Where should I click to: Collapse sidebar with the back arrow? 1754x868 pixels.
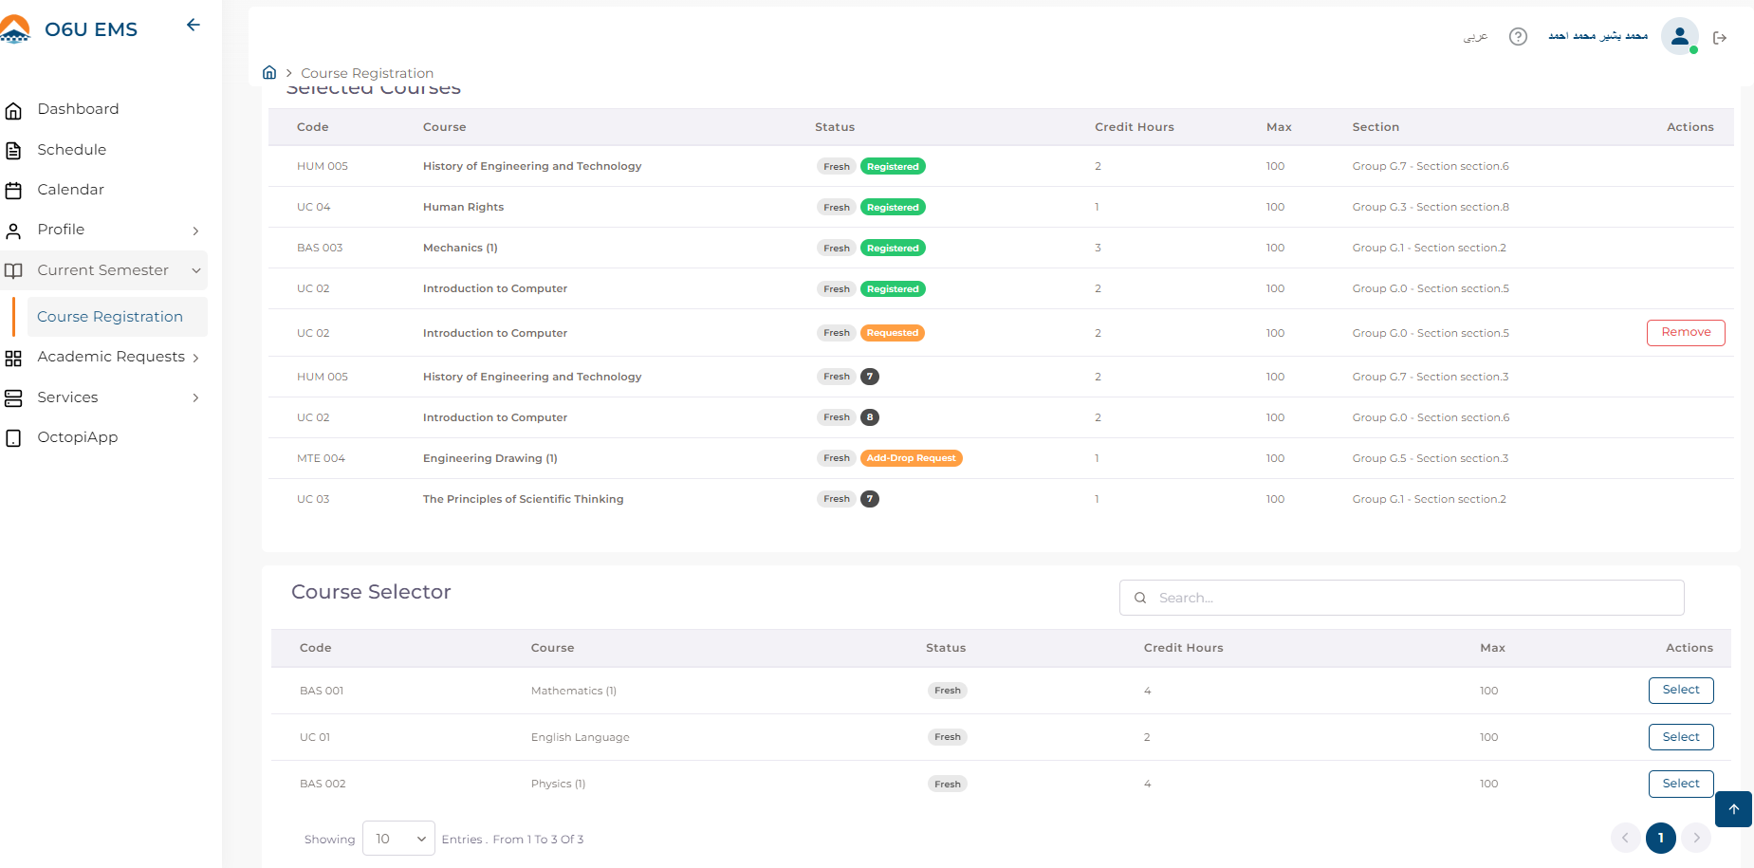[194, 26]
